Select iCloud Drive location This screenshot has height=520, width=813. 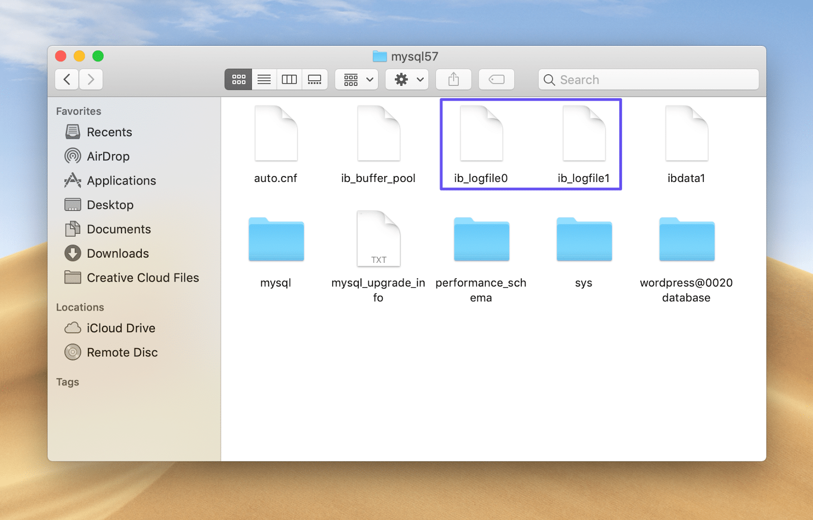[x=120, y=328]
